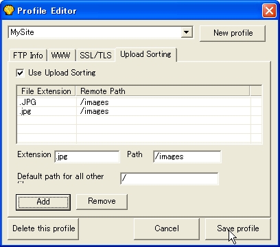
Task: Select the Upload Sorting tab
Action: [x=145, y=54]
